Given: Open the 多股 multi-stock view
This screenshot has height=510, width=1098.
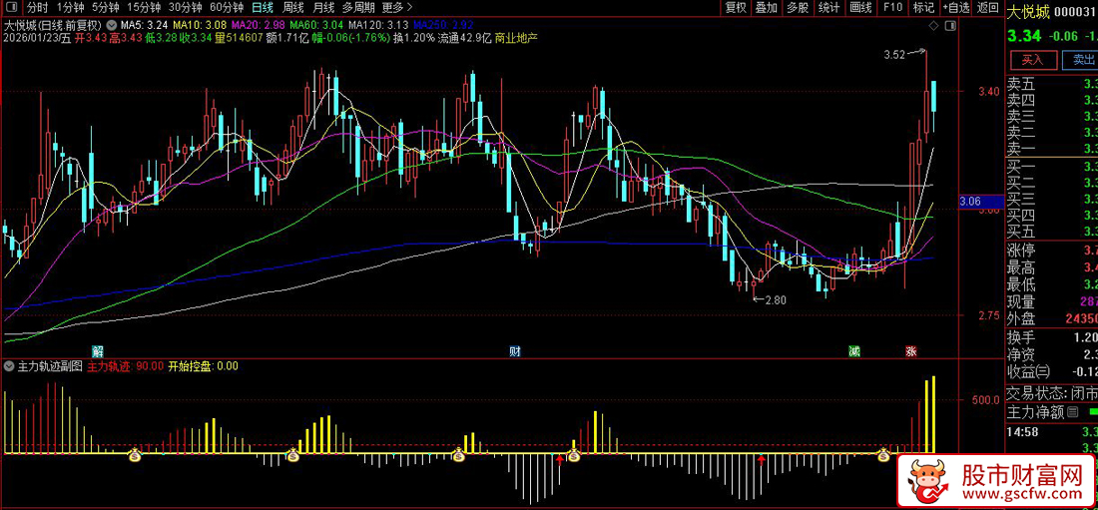Looking at the screenshot, I should coord(798,8).
